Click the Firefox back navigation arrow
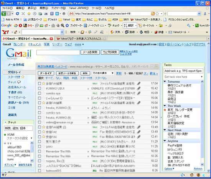Image resolution: width=211 pixels, height=179 pixels. point(3,13)
